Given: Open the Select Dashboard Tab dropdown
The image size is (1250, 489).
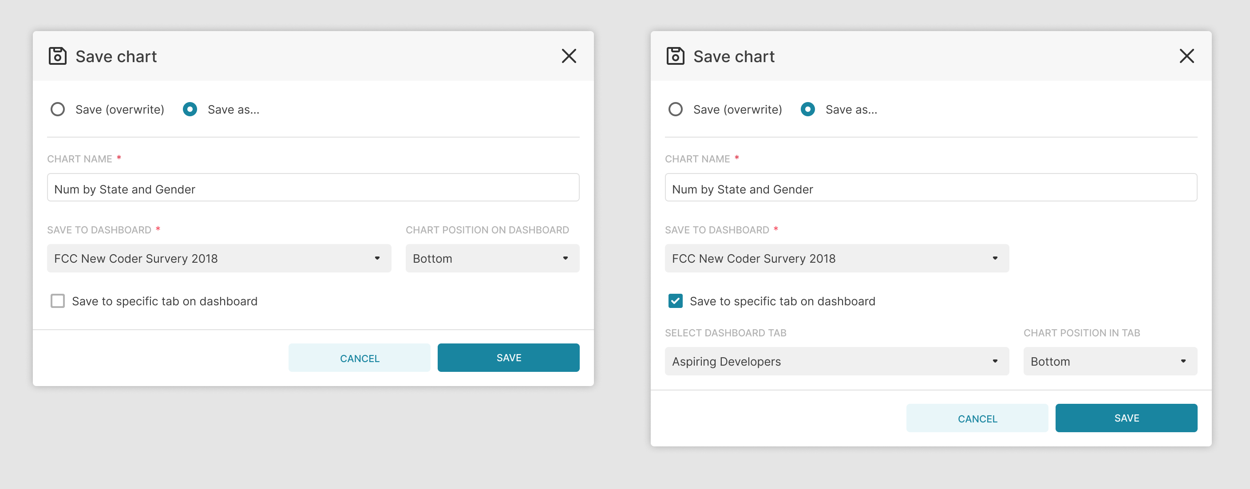Looking at the screenshot, I should (x=837, y=361).
